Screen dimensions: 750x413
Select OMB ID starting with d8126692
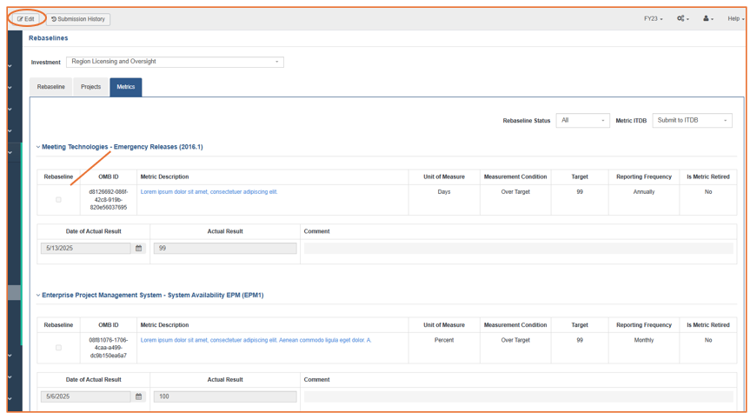point(109,200)
